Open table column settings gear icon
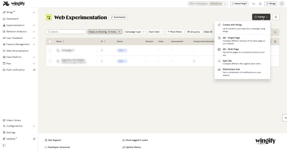This screenshot has height=152, width=287. 275,42
